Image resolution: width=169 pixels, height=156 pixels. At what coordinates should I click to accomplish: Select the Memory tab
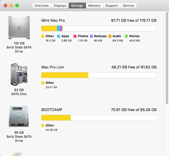tap(94, 6)
